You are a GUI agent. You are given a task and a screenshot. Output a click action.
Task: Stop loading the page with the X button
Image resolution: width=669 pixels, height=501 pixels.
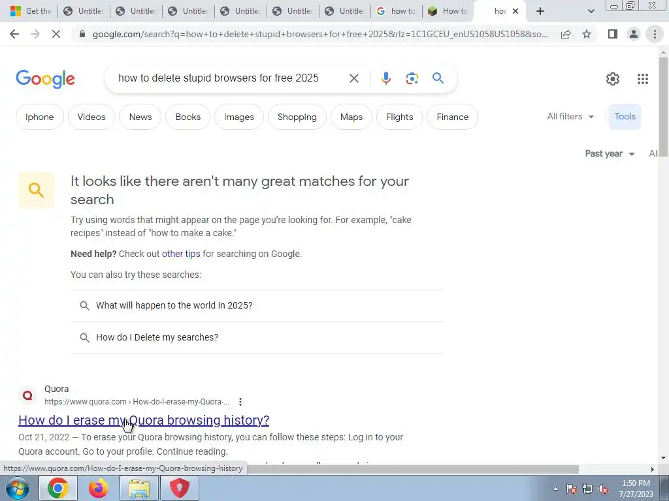pos(56,34)
